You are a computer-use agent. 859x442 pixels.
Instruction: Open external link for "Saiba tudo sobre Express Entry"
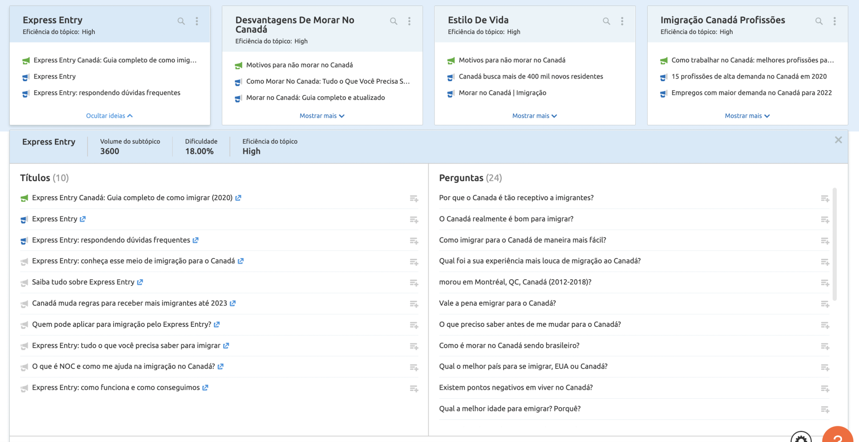pos(140,282)
